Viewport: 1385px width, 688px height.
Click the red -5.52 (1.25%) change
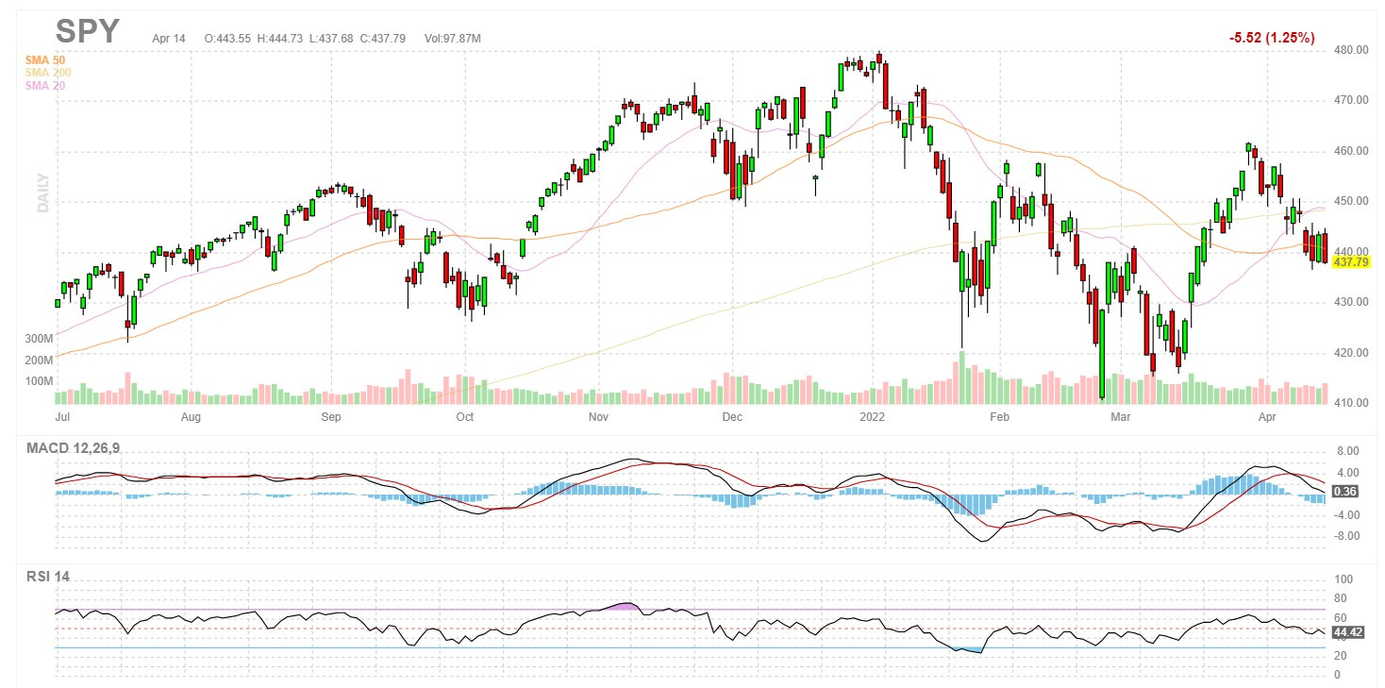[1272, 37]
